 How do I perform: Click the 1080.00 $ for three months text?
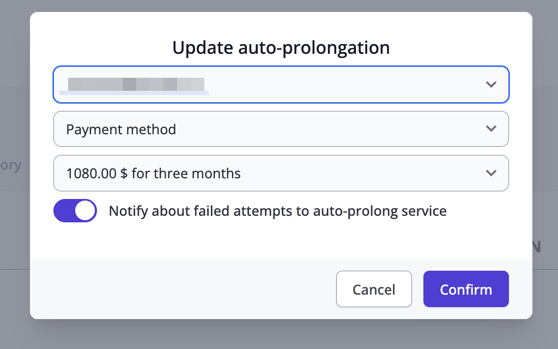coord(153,174)
